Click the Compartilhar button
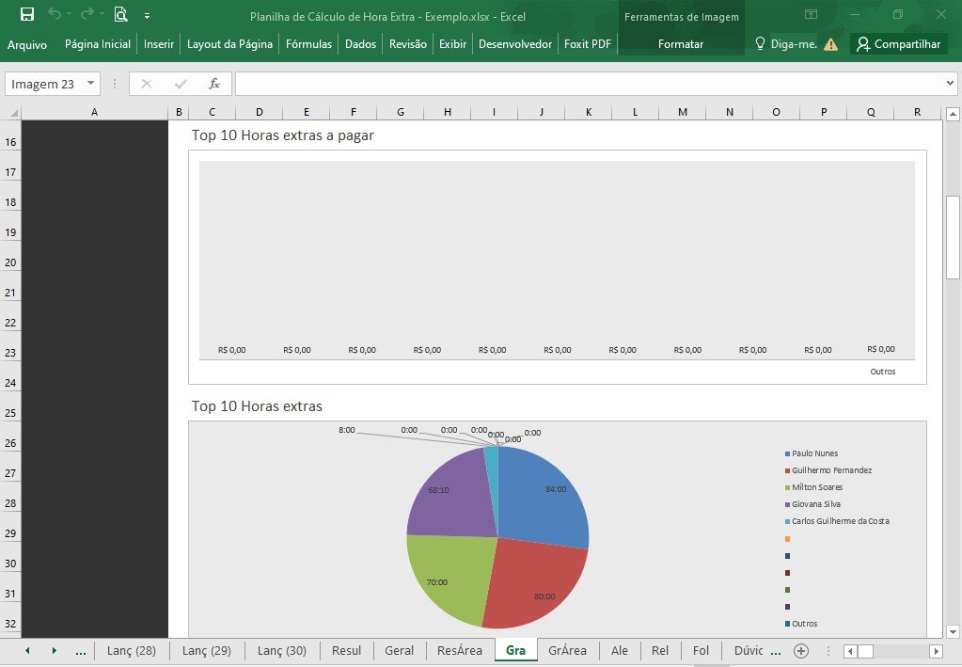The height and width of the screenshot is (667, 962). pos(899,44)
